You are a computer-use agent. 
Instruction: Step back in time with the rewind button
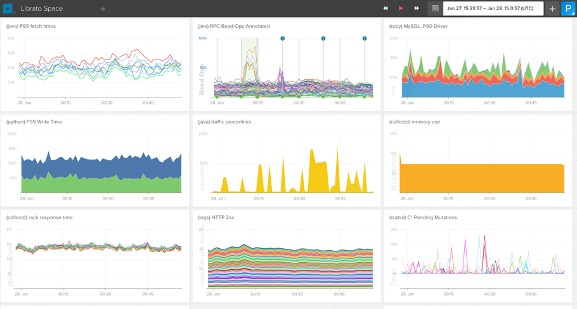(385, 8)
